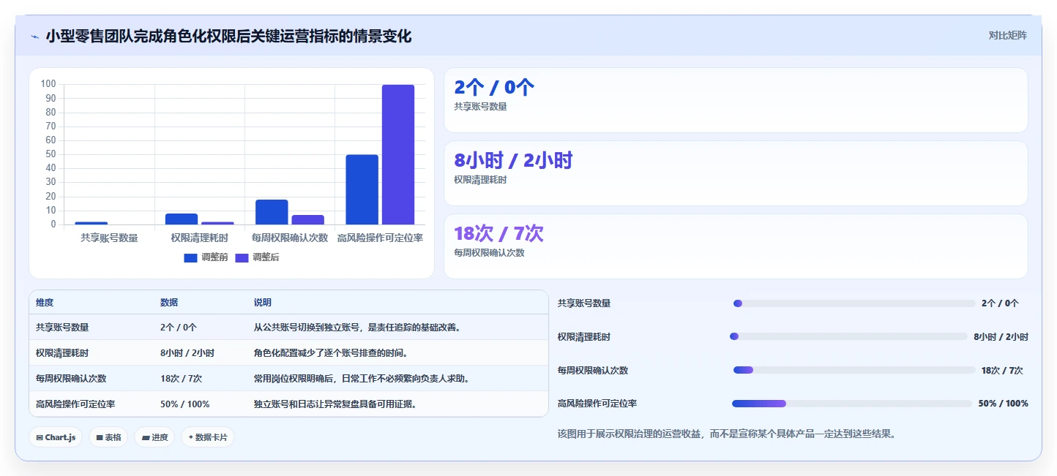
Task: Click description 独立账号和日志让异常复盘具备可用证据
Action: pyautogui.click(x=335, y=404)
